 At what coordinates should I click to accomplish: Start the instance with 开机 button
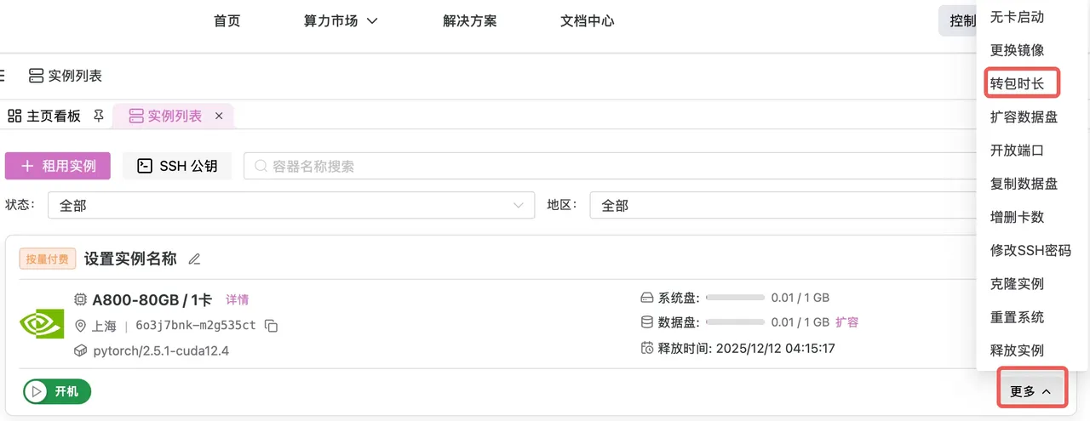pos(57,392)
